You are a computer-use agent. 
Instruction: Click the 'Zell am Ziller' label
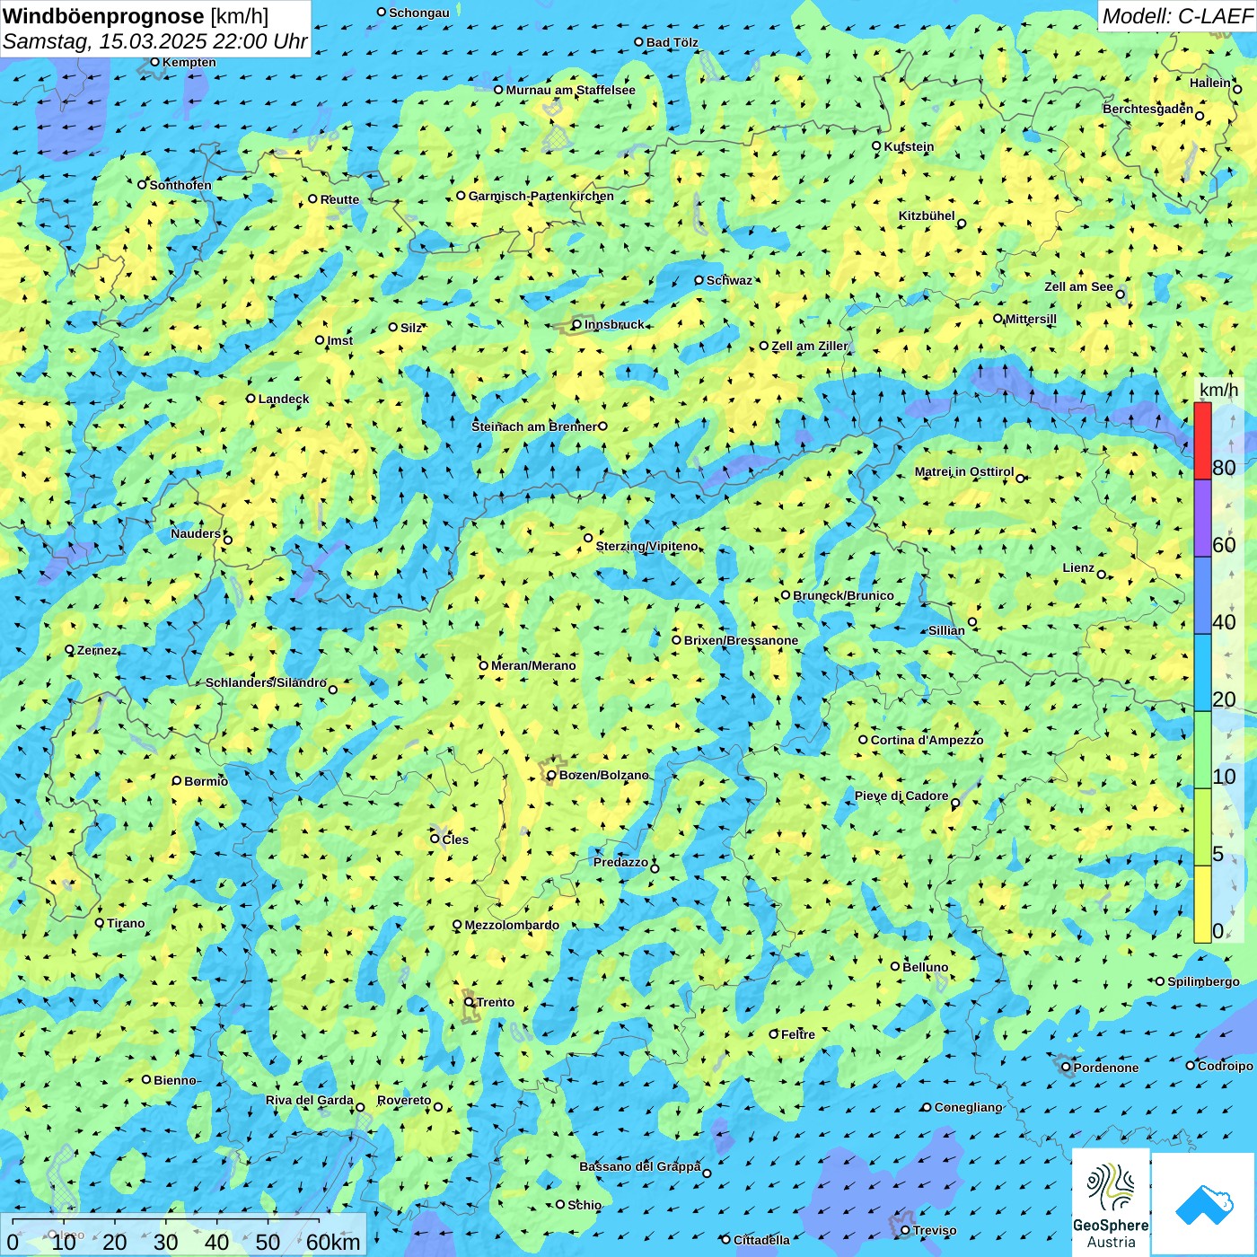pyautogui.click(x=810, y=346)
